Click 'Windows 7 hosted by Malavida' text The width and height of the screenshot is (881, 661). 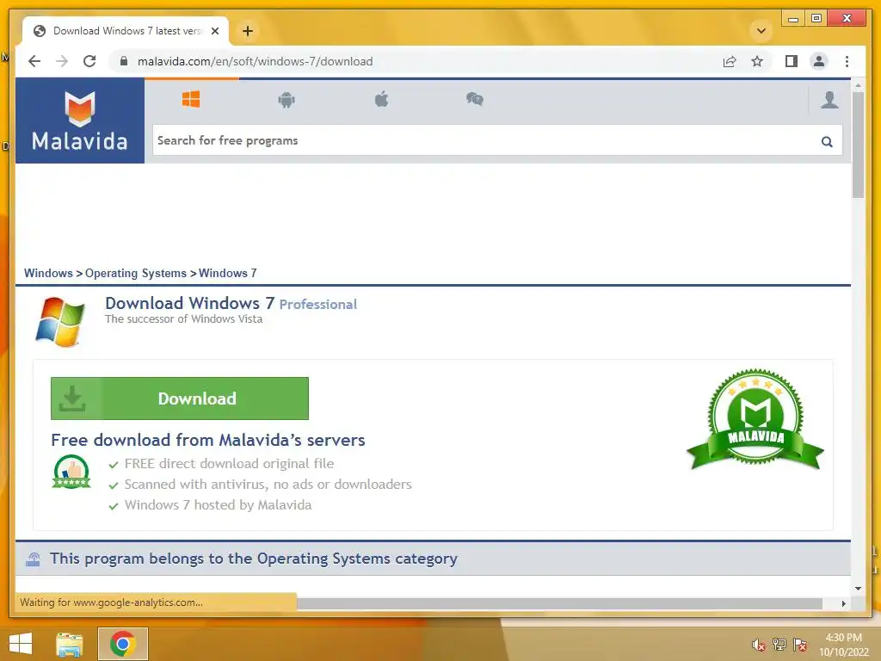218,505
